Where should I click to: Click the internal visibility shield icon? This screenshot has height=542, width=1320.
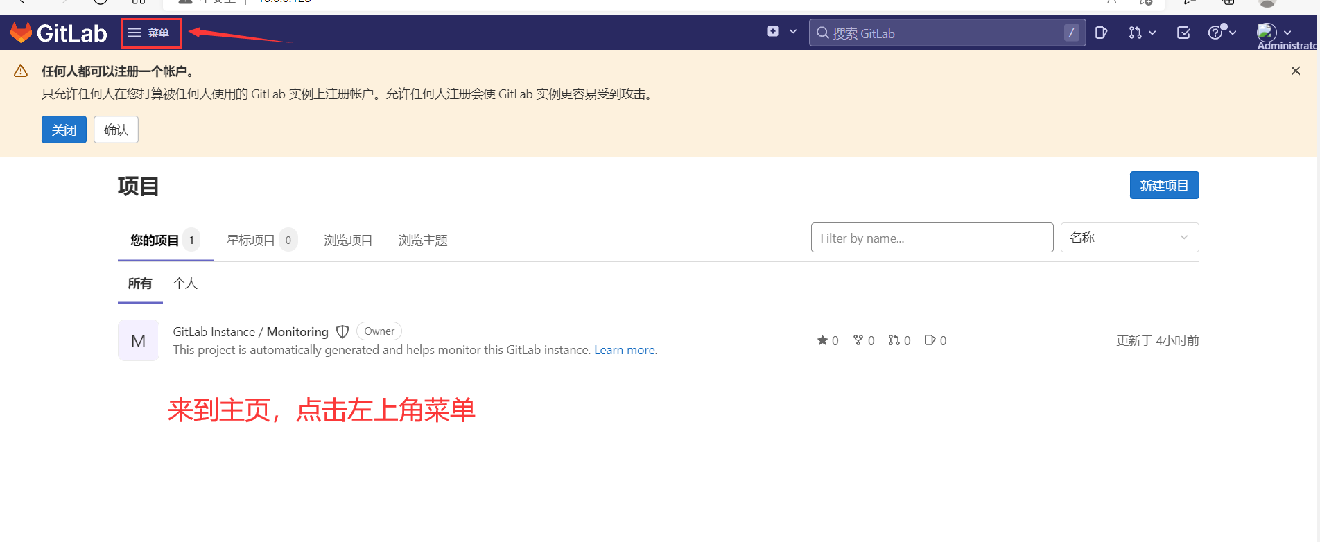pyautogui.click(x=342, y=332)
